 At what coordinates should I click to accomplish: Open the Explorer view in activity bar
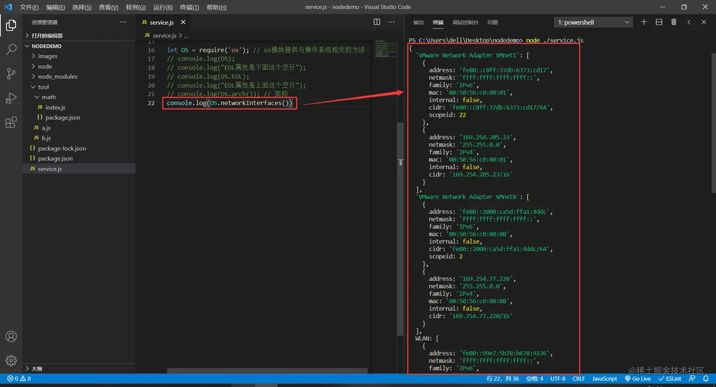coord(11,25)
